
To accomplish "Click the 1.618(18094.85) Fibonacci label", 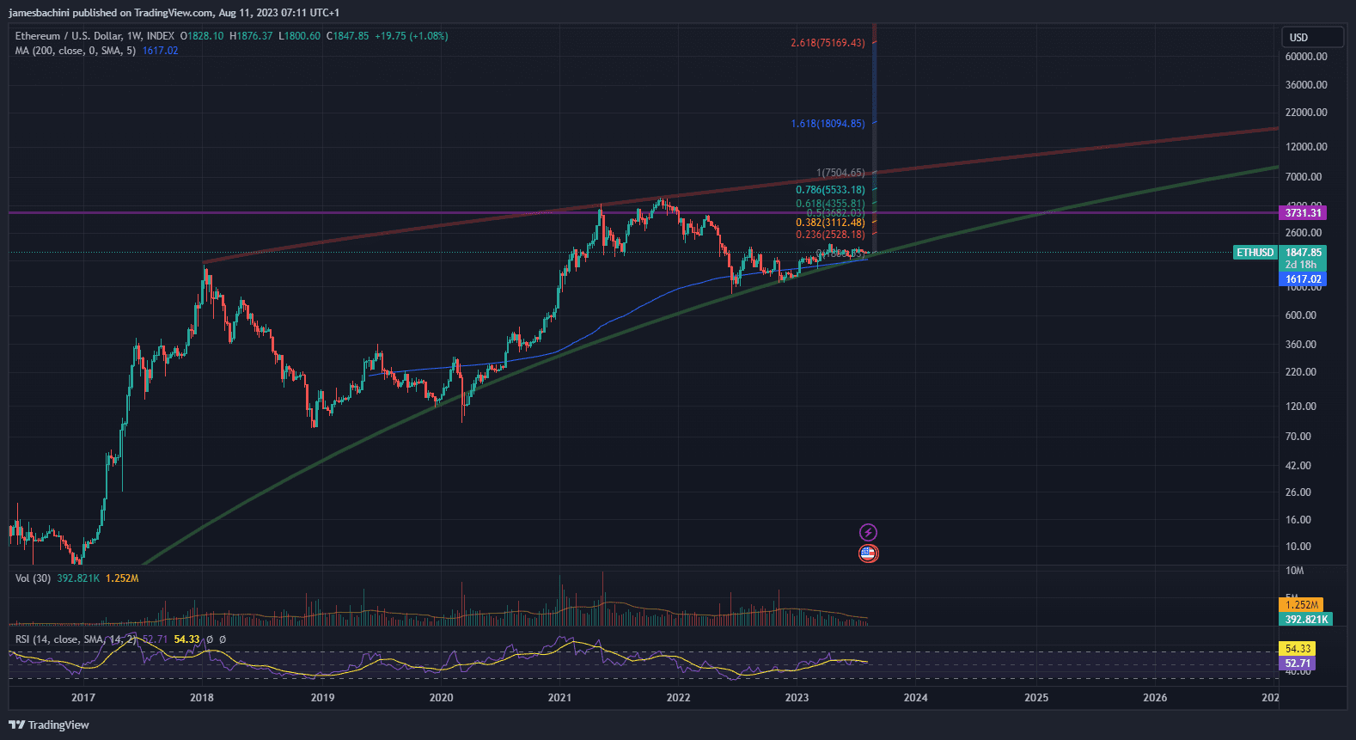I will pyautogui.click(x=828, y=124).
